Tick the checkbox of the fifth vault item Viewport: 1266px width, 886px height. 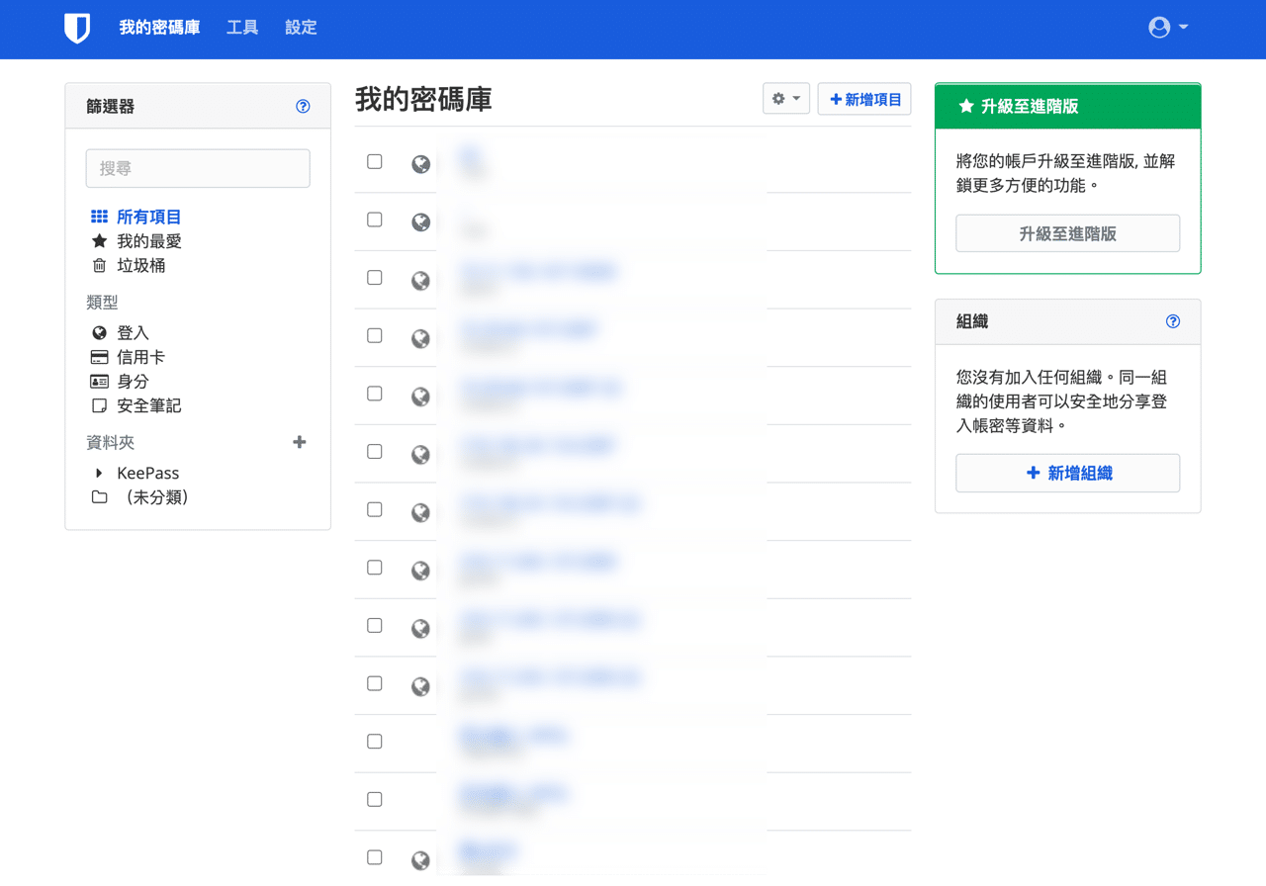click(x=375, y=394)
